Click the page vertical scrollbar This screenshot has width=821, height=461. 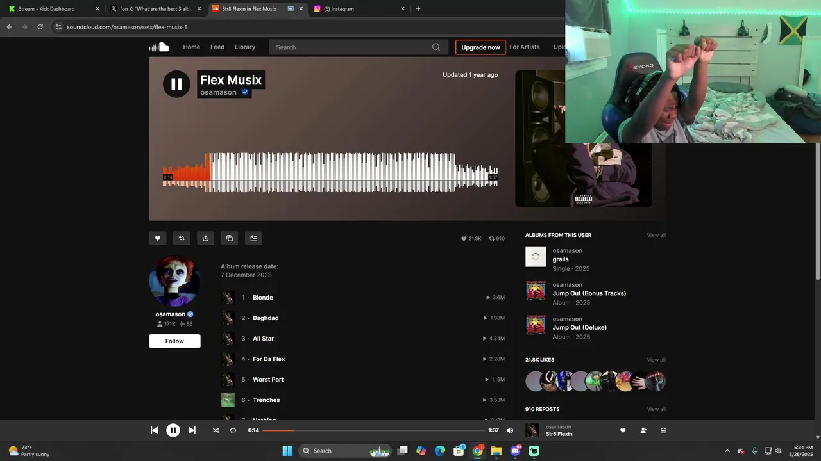click(x=817, y=211)
